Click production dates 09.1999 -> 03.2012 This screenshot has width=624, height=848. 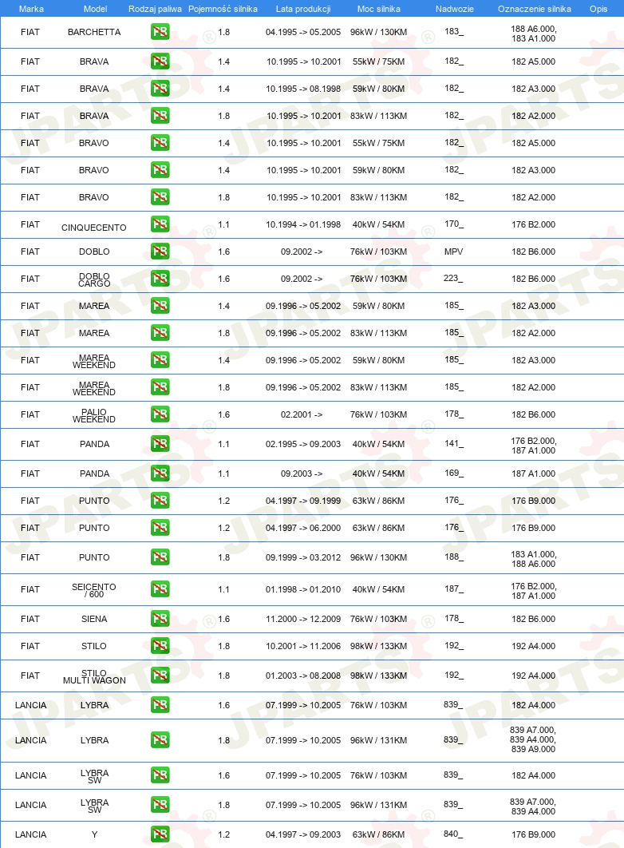pyautogui.click(x=303, y=557)
